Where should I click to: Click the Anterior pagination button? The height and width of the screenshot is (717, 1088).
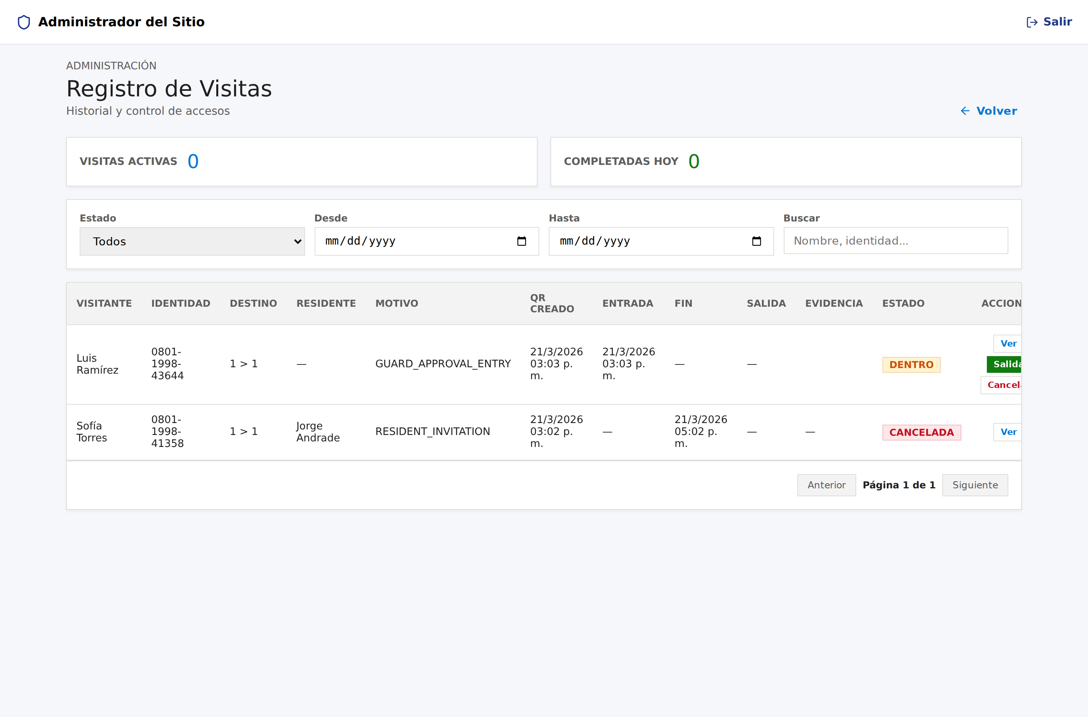click(x=826, y=485)
